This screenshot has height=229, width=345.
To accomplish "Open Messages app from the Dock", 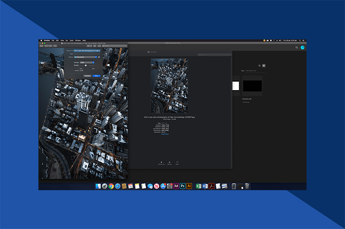I will pyautogui.click(x=150, y=186).
